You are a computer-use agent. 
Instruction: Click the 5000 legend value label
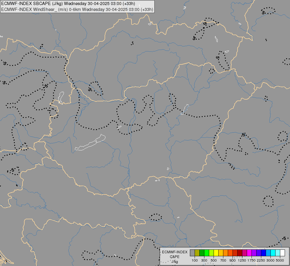coord(280,260)
